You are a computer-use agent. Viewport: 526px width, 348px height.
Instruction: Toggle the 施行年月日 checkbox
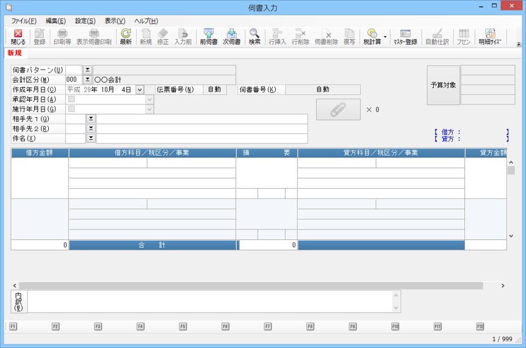click(71, 109)
